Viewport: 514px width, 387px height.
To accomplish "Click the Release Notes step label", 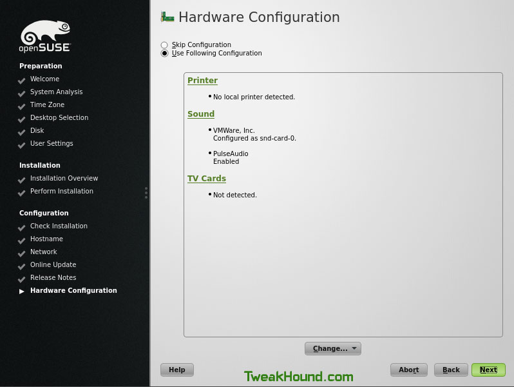I will 53,277.
